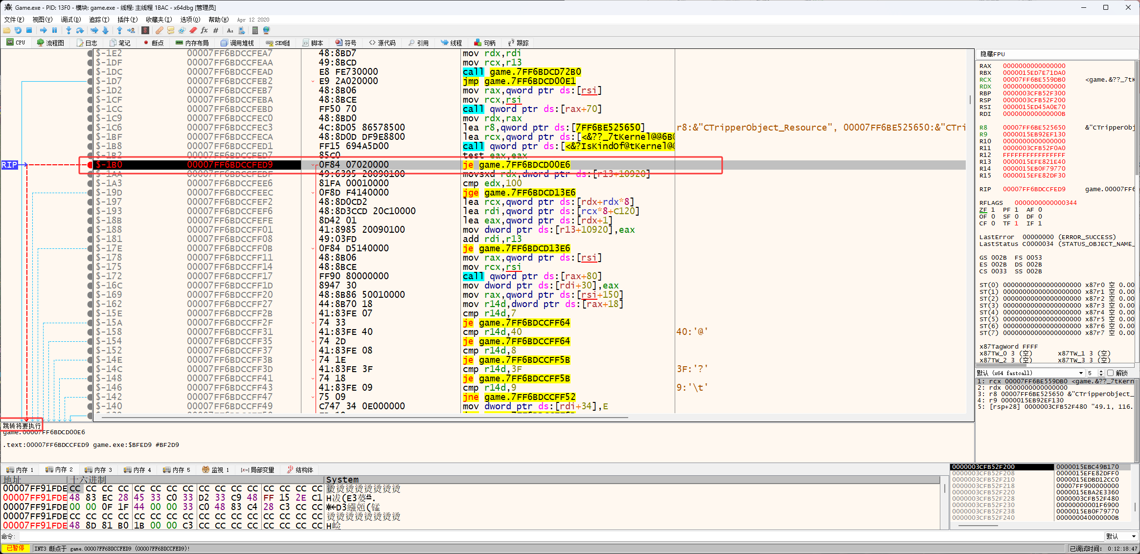1140x554 pixels.
Task: Click the Step into down-arrow icon
Action: 68,30
